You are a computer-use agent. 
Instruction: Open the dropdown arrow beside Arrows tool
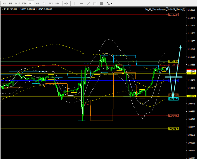point(112,4)
